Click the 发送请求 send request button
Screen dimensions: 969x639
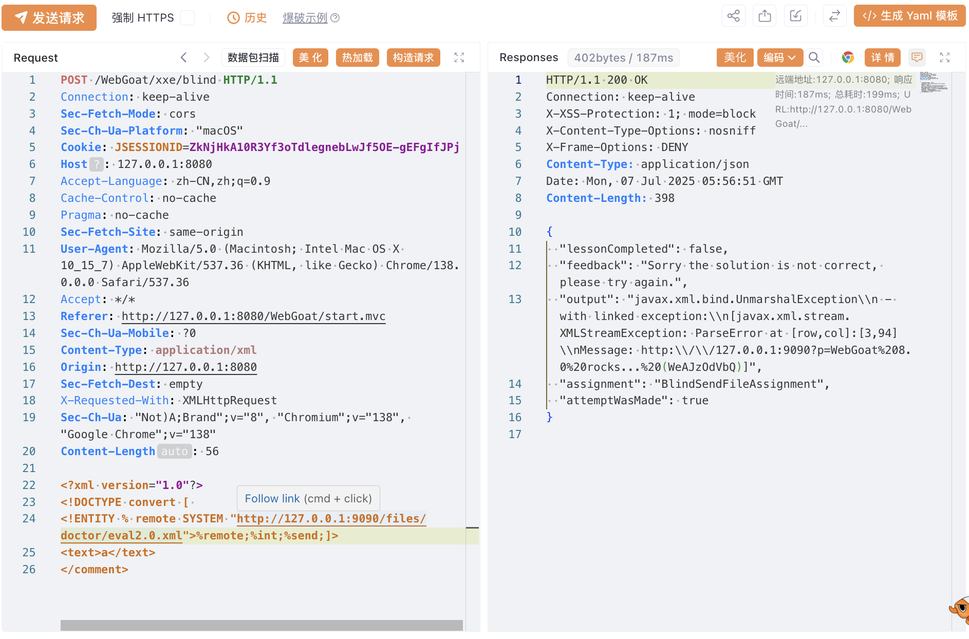pos(49,17)
